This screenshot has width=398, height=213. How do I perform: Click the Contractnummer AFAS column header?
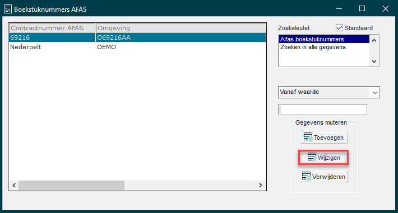tap(52, 28)
